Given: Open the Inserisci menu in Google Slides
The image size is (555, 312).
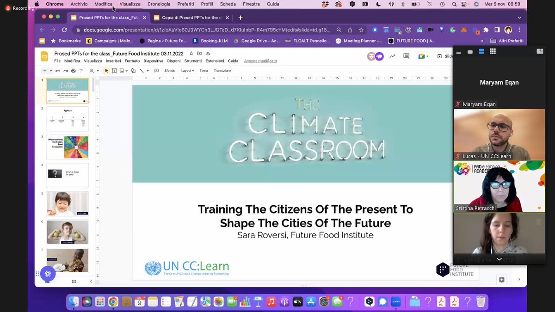Looking at the screenshot, I should coord(113,61).
